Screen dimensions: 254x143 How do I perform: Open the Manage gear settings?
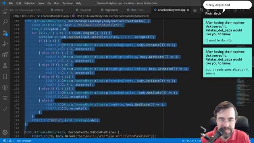click(x=5, y=132)
